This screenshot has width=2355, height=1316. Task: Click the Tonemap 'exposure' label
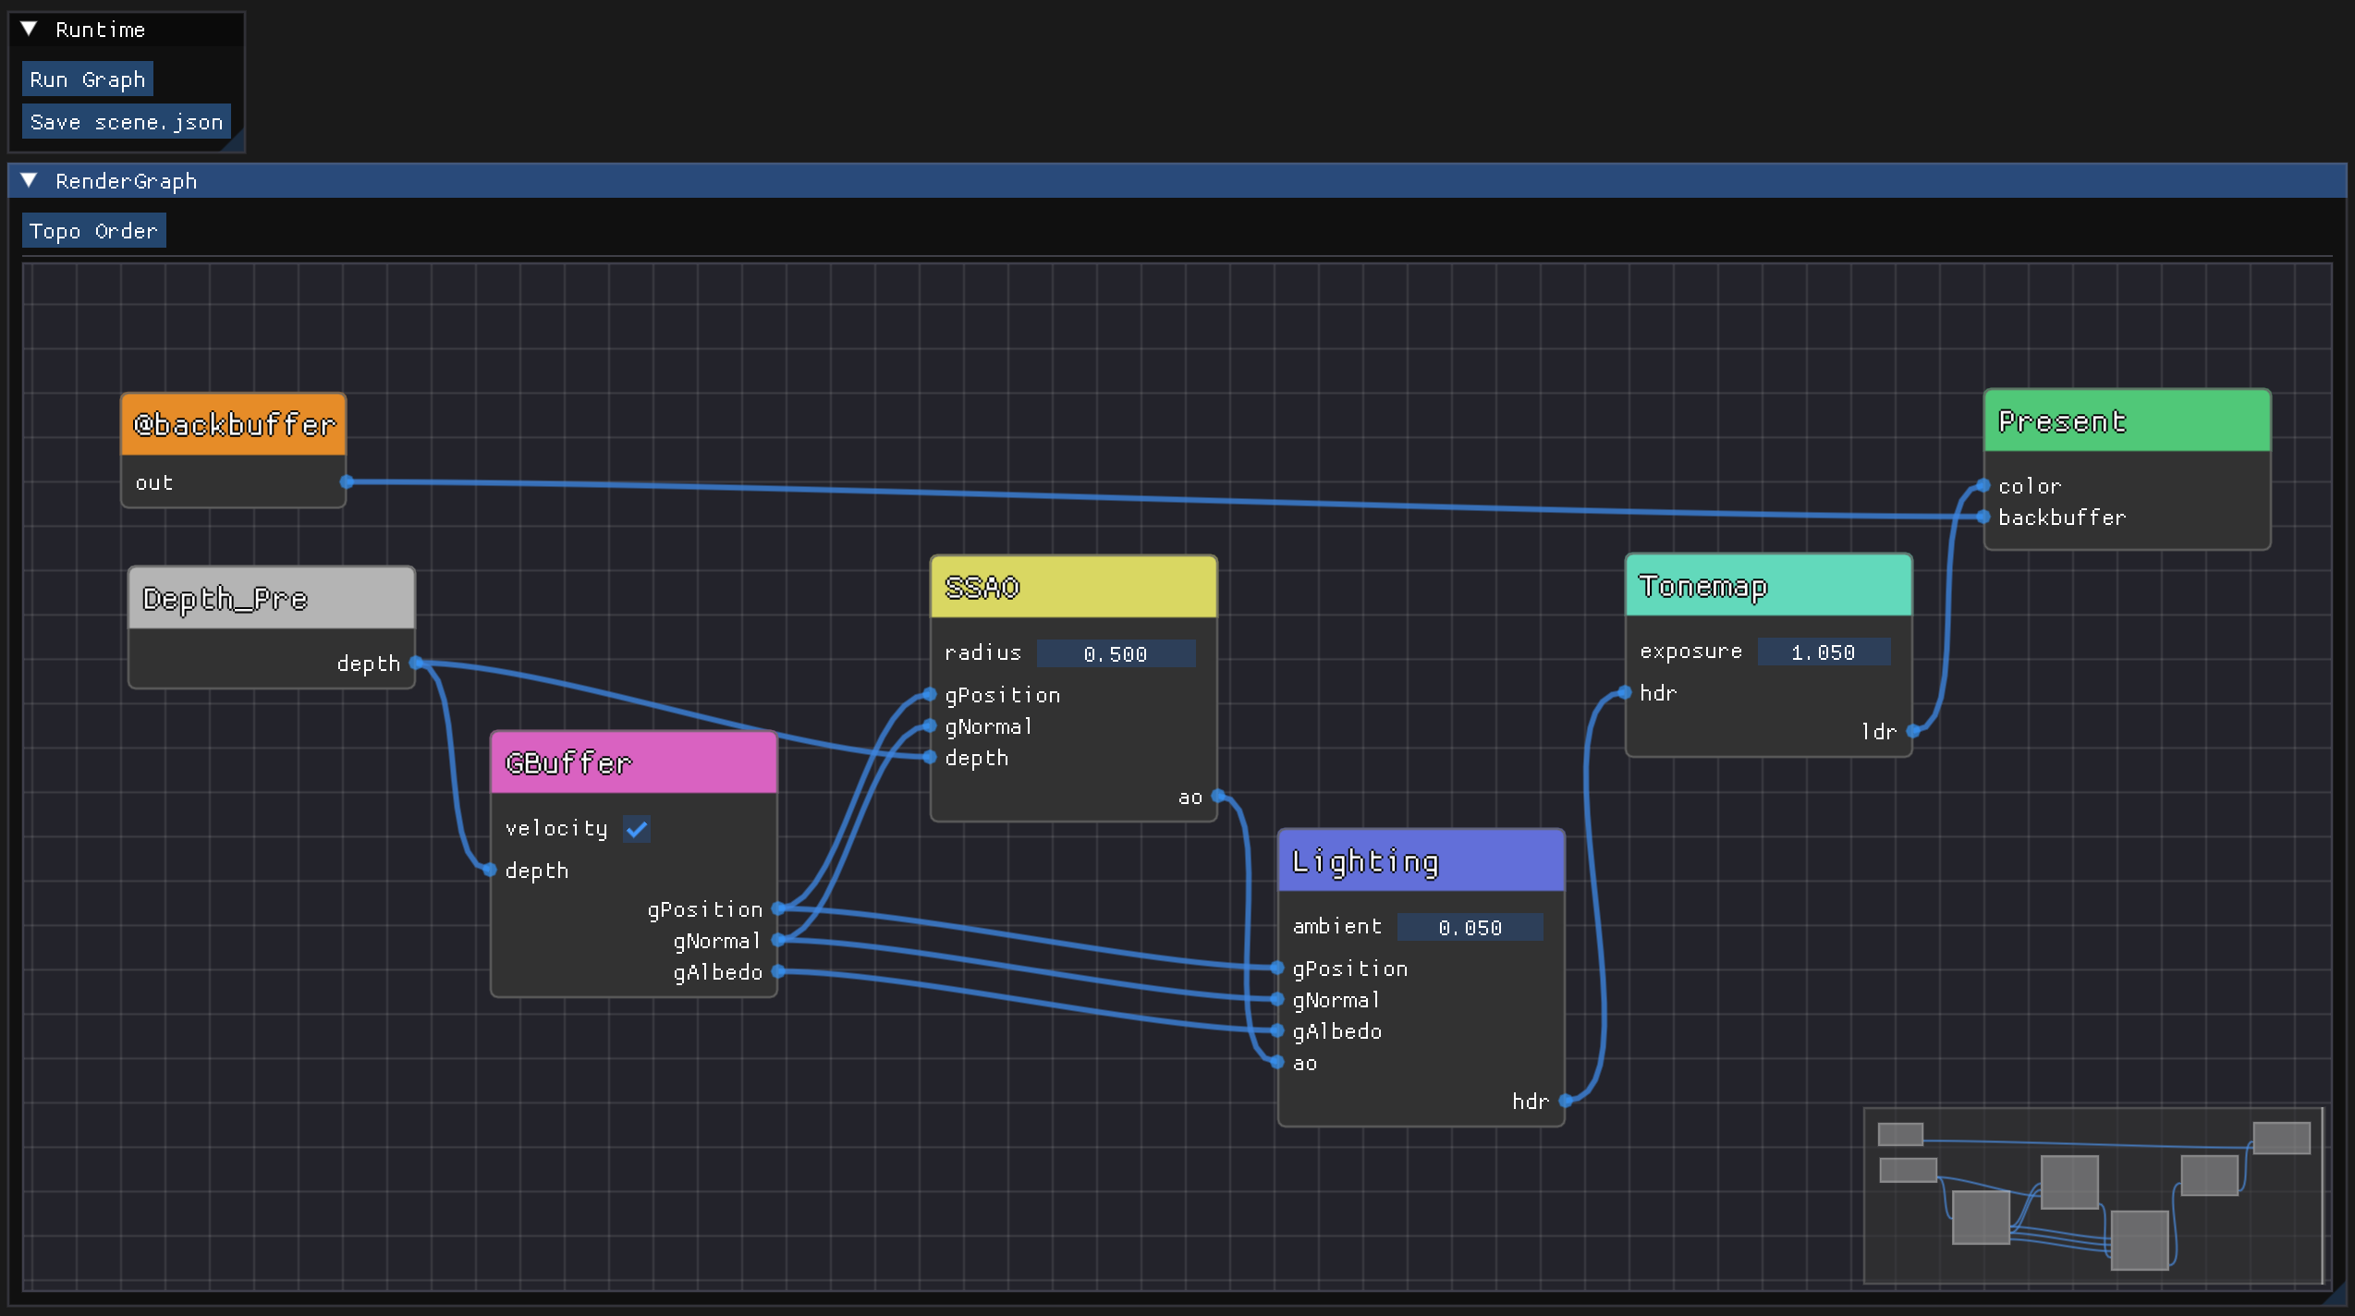(1690, 651)
